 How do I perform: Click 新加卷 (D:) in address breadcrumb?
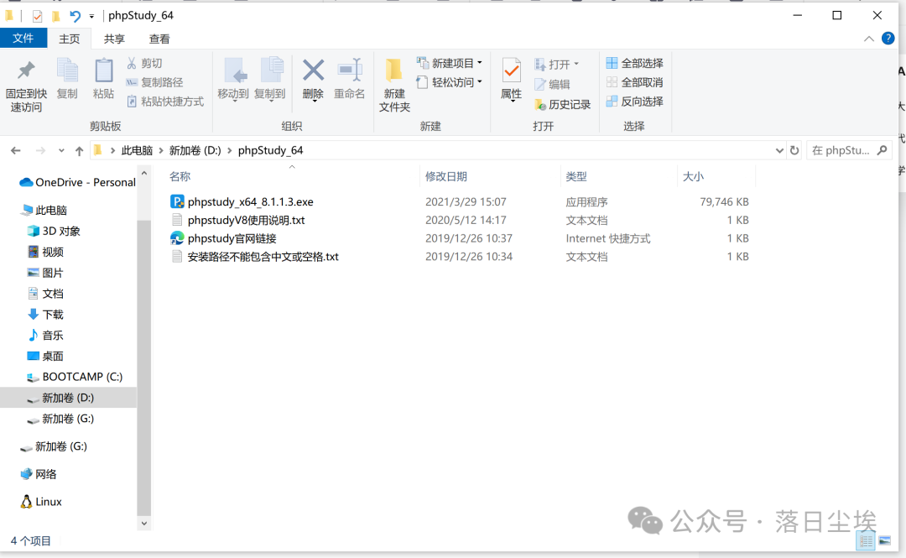(195, 150)
